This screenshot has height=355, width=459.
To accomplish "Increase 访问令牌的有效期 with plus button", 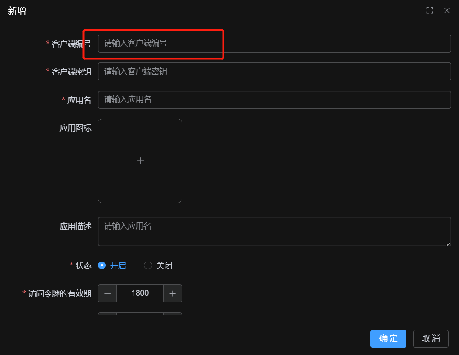I will click(173, 293).
